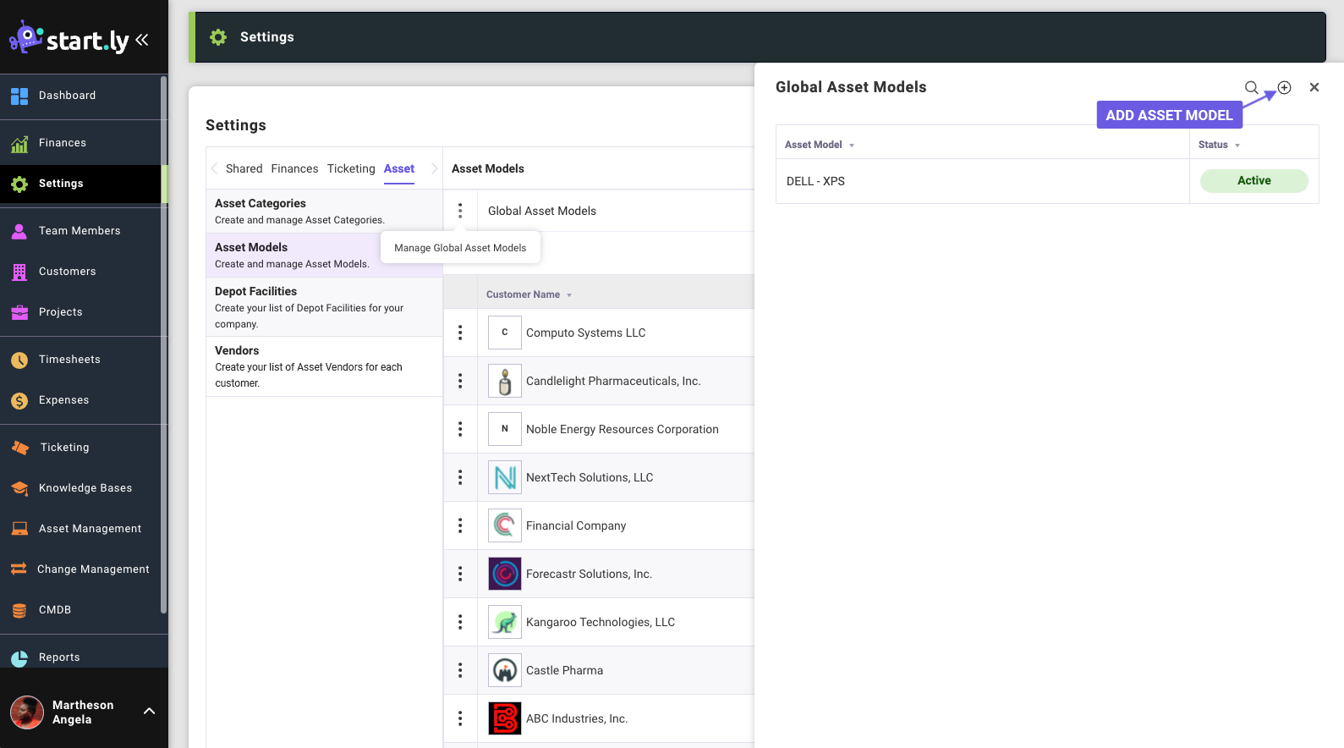Click the Kangaroo Technologies logo thumbnail
1344x748 pixels.
tap(505, 622)
